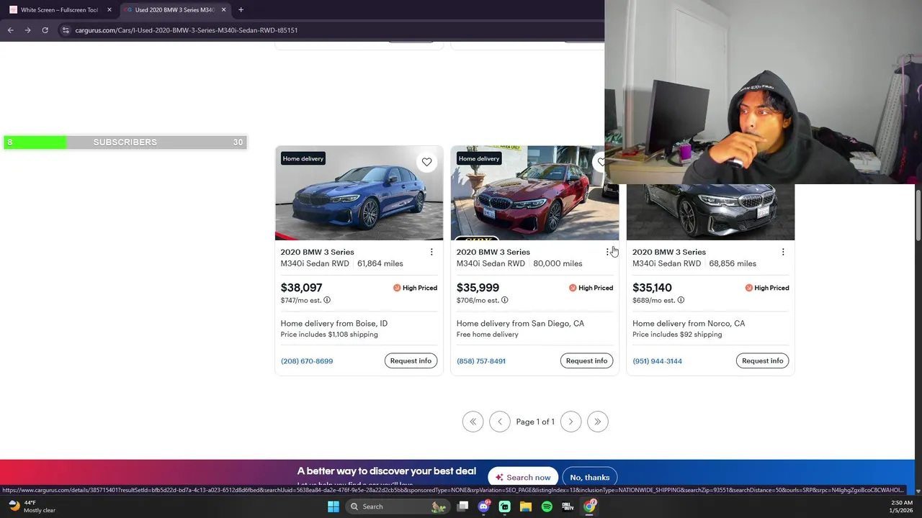Open Task View on the taskbar
The height and width of the screenshot is (518, 922).
(463, 506)
